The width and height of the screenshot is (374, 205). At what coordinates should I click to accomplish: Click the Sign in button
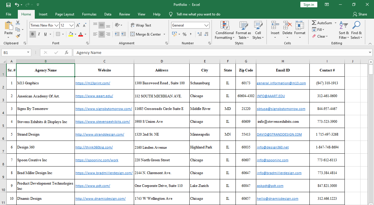(309, 5)
